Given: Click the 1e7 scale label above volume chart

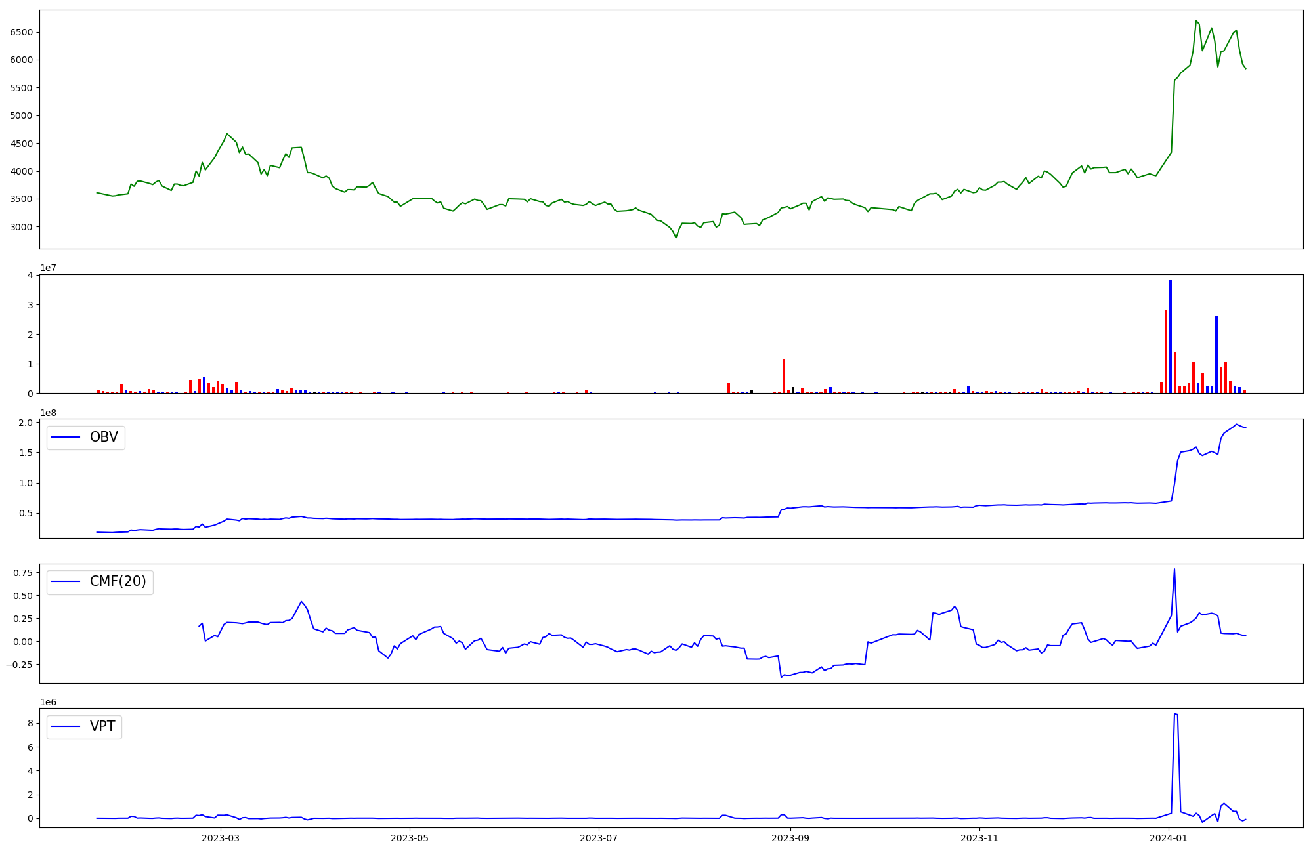Looking at the screenshot, I should click(x=49, y=268).
